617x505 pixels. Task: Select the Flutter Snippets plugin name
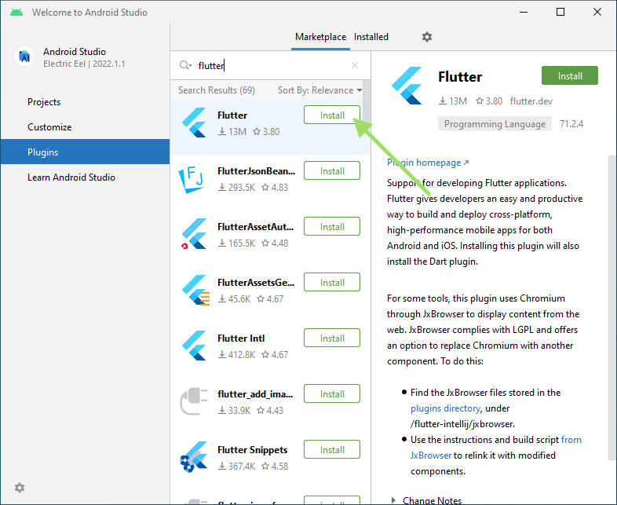coord(252,450)
